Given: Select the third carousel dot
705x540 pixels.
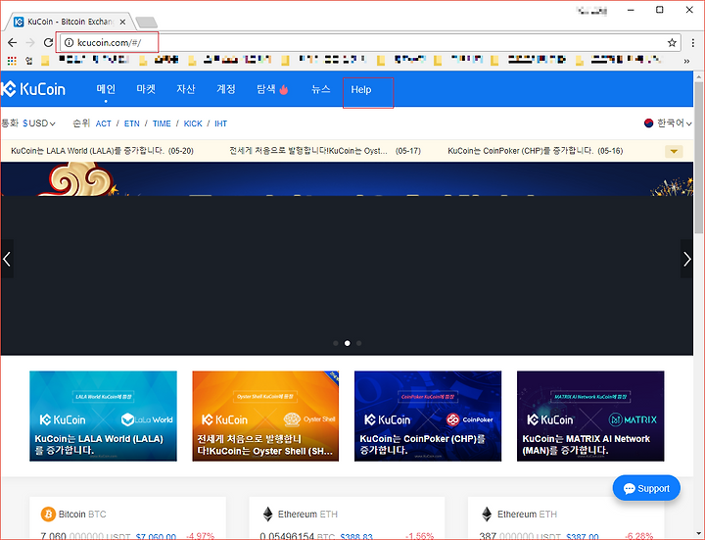Looking at the screenshot, I should pos(358,343).
